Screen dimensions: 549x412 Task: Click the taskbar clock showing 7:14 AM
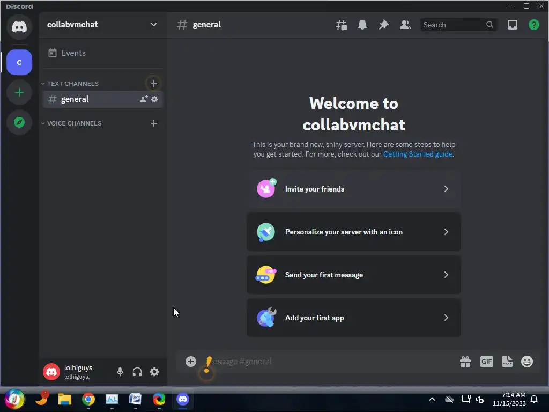(509, 399)
